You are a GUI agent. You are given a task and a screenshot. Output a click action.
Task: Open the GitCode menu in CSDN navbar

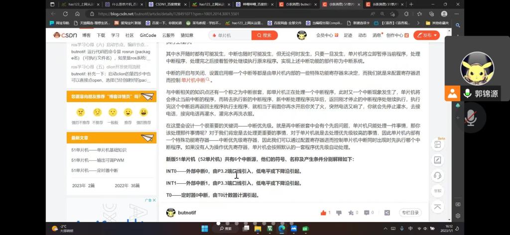(x=148, y=35)
